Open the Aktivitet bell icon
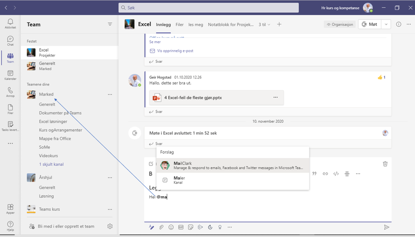 coord(10,23)
